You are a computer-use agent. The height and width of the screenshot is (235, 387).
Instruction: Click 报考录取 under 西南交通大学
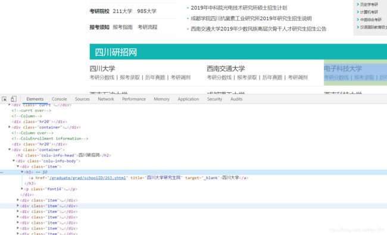click(247, 77)
